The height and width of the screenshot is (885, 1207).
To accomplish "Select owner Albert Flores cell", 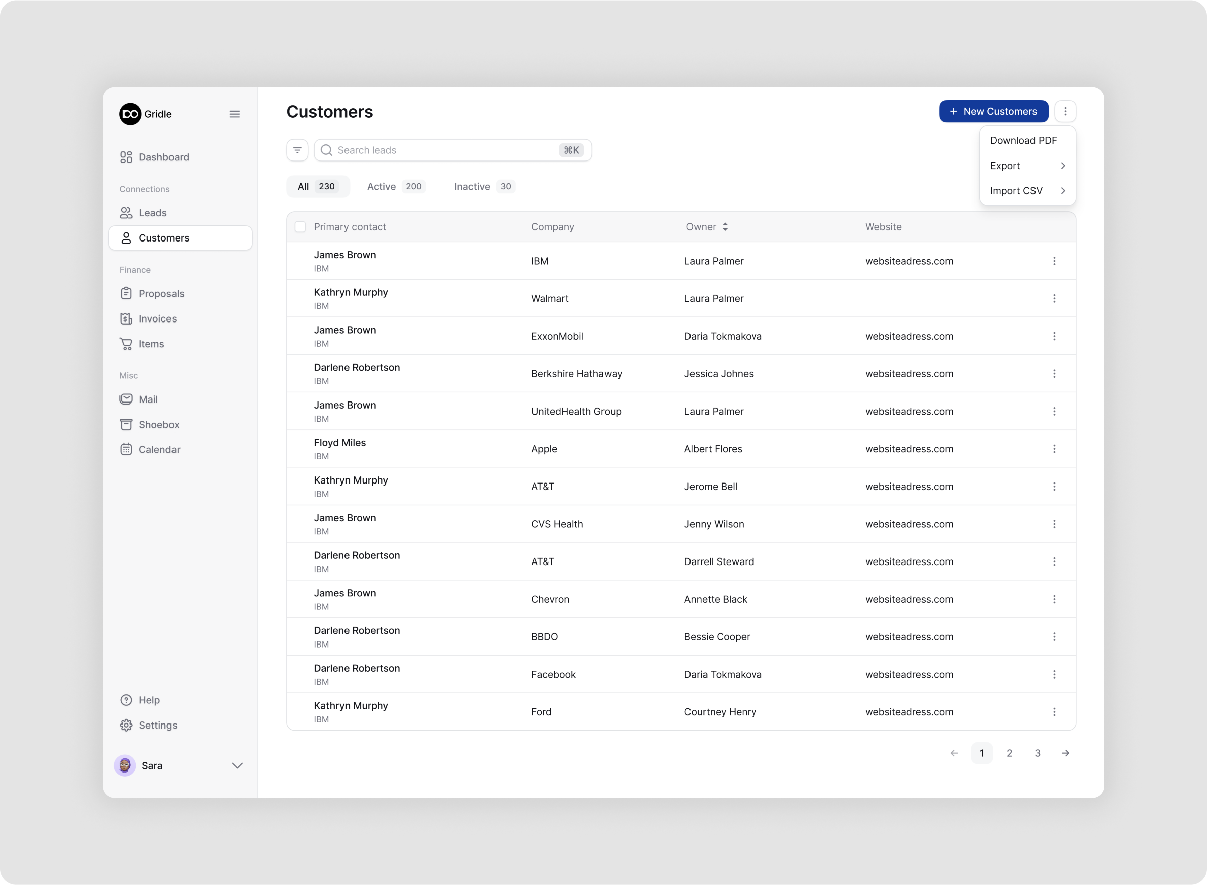I will click(713, 449).
